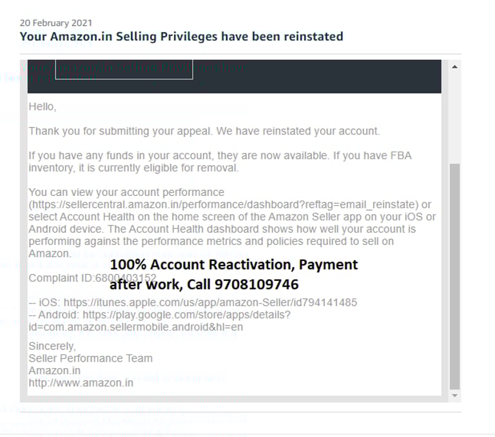This screenshot has height=437, width=495.
Task: Click the 'Sincerely,' closing line
Action: [52, 346]
